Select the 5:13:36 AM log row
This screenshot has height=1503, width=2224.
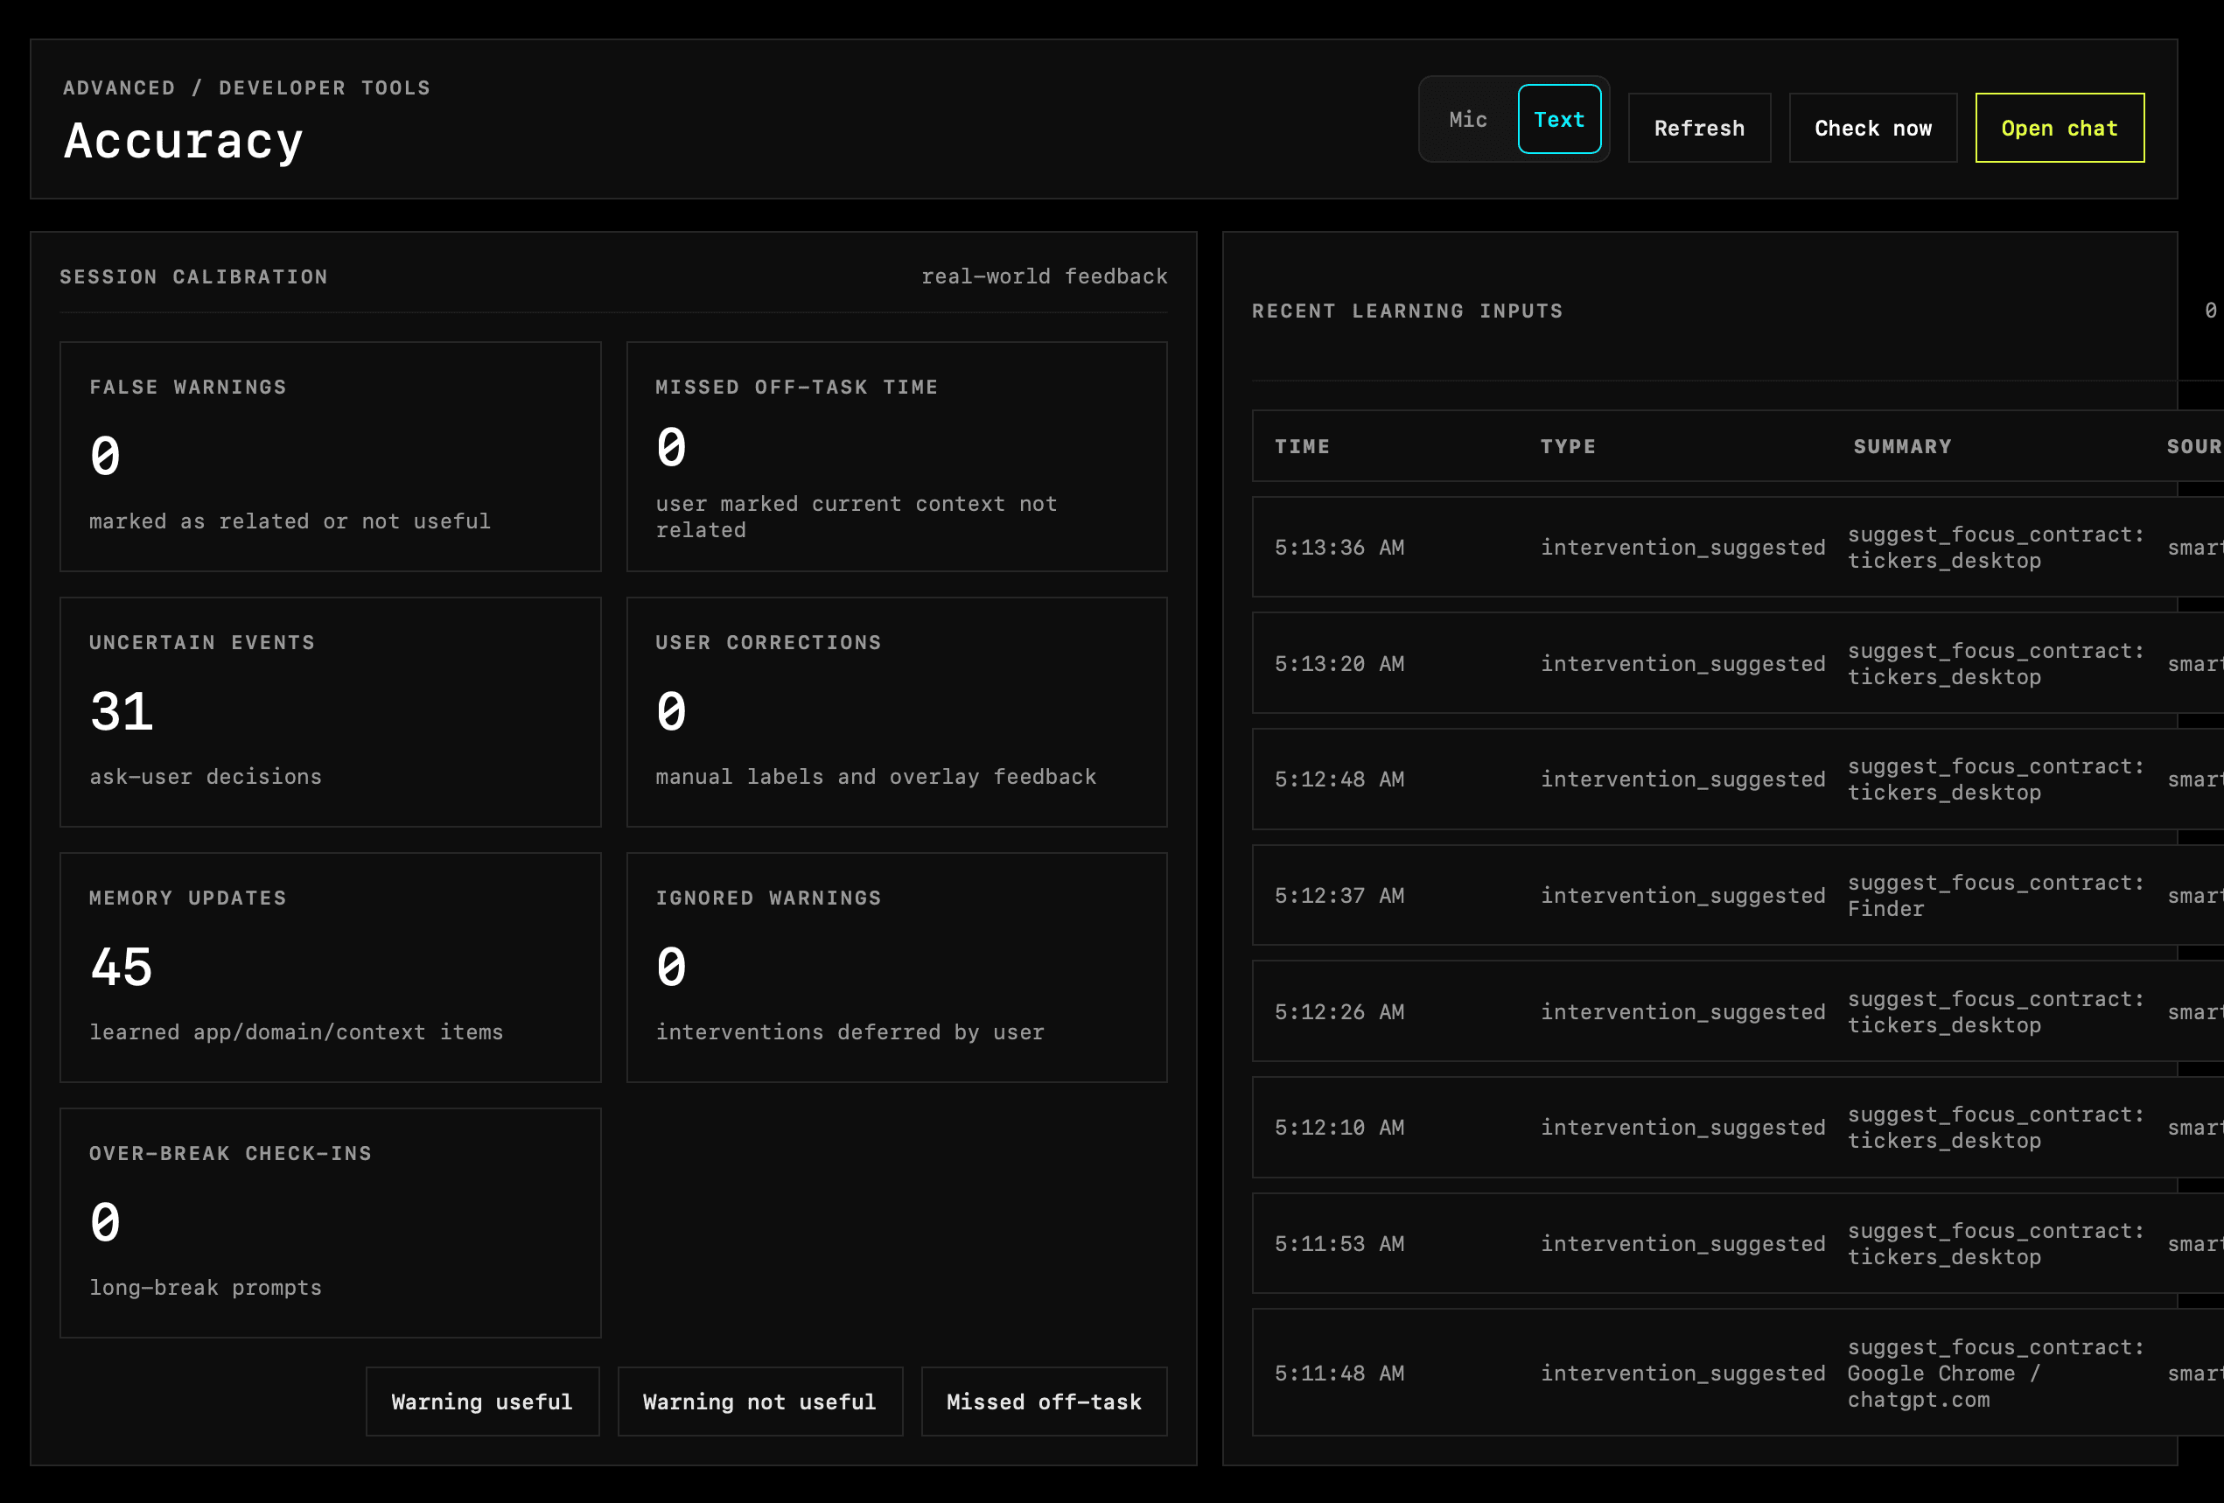[x=1738, y=548]
